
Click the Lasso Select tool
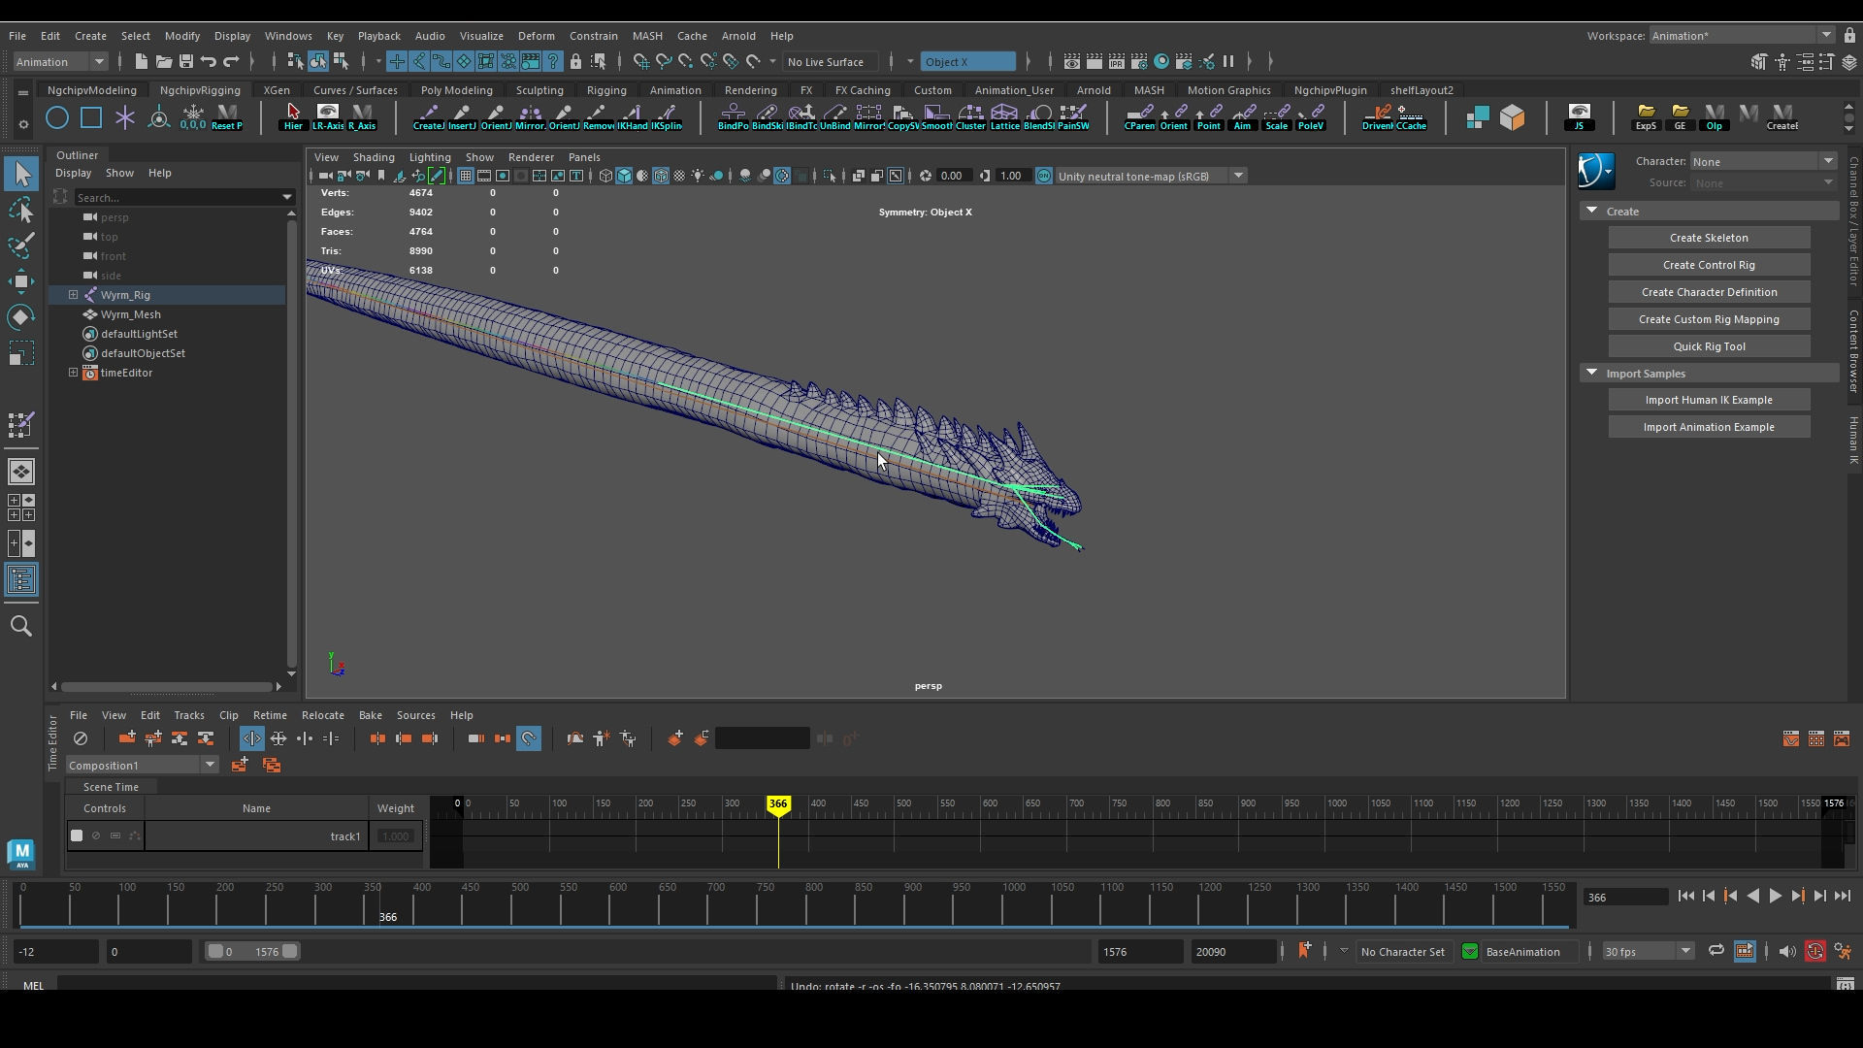pos(21,211)
